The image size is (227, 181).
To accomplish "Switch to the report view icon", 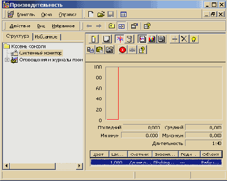I will pyautogui.click(x=162, y=39).
